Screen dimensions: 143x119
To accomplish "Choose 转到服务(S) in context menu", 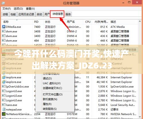I will [x=50, y=109].
